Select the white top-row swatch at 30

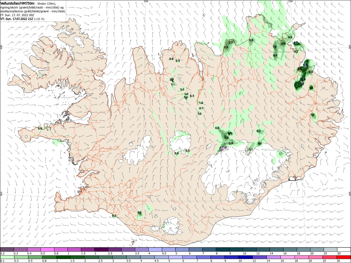point(344,250)
